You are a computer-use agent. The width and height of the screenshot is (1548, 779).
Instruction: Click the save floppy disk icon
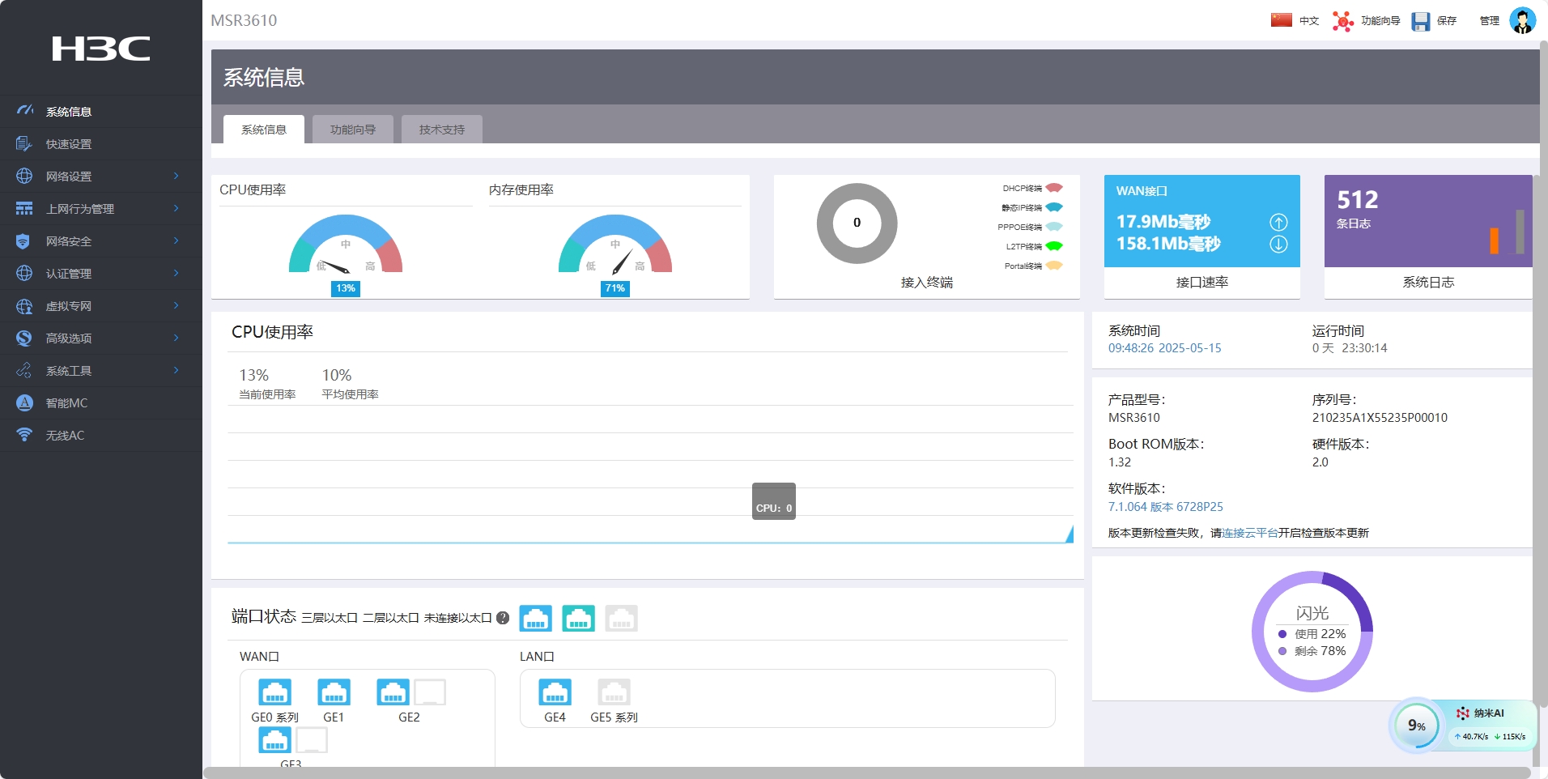(x=1420, y=21)
